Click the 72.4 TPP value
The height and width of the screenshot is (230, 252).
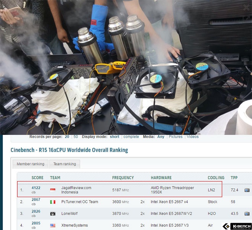pos(234,190)
